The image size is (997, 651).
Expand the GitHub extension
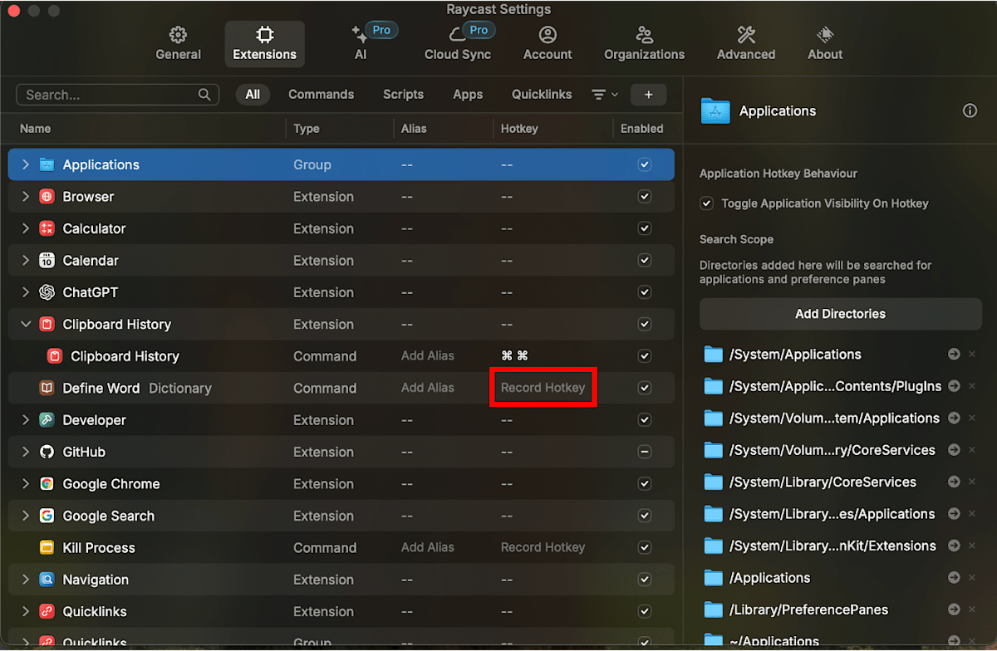tap(26, 452)
